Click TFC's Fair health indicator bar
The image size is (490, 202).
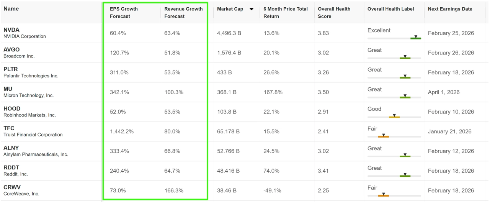click(384, 136)
